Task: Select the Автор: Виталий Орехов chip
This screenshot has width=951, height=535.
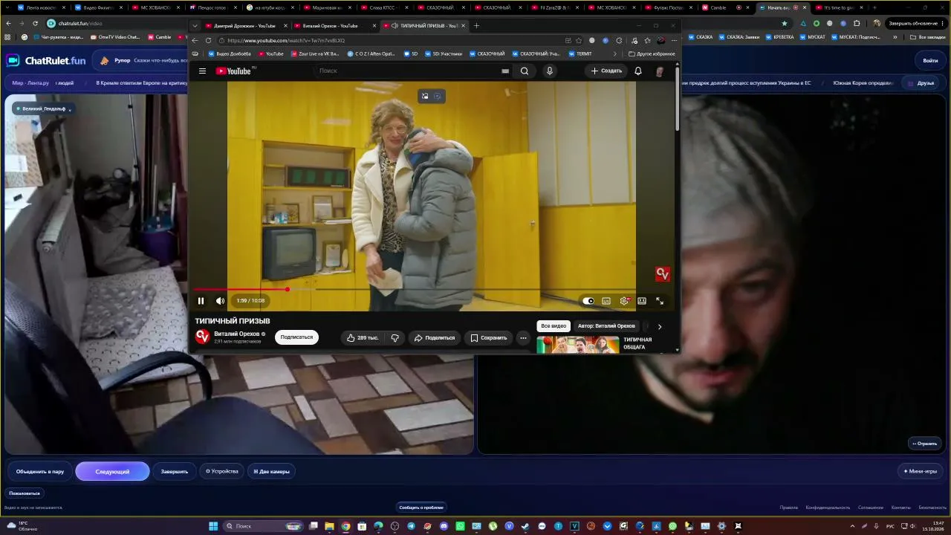Action: (x=606, y=326)
